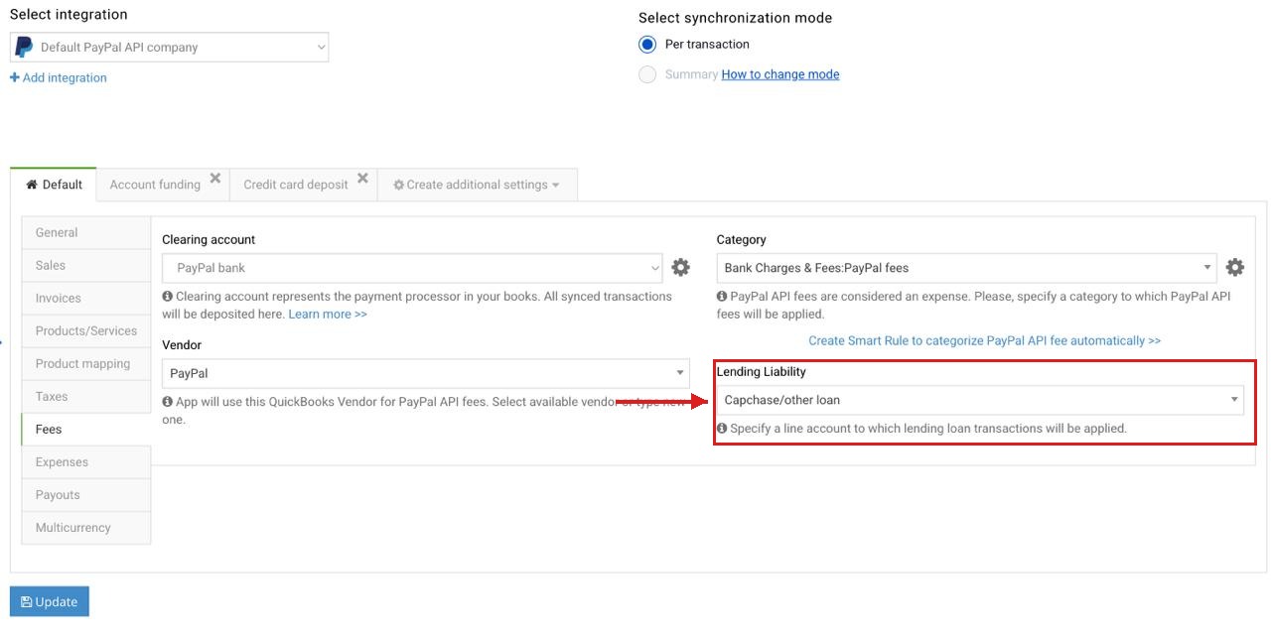Open the Products/Services settings section
1271x640 pixels.
tap(86, 330)
